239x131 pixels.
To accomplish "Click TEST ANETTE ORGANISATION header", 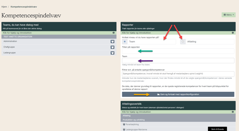I will click(59, 36).
